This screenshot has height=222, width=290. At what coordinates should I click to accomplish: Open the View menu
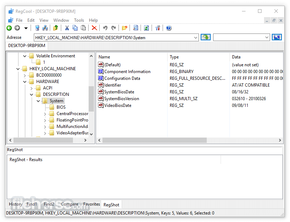44,20
